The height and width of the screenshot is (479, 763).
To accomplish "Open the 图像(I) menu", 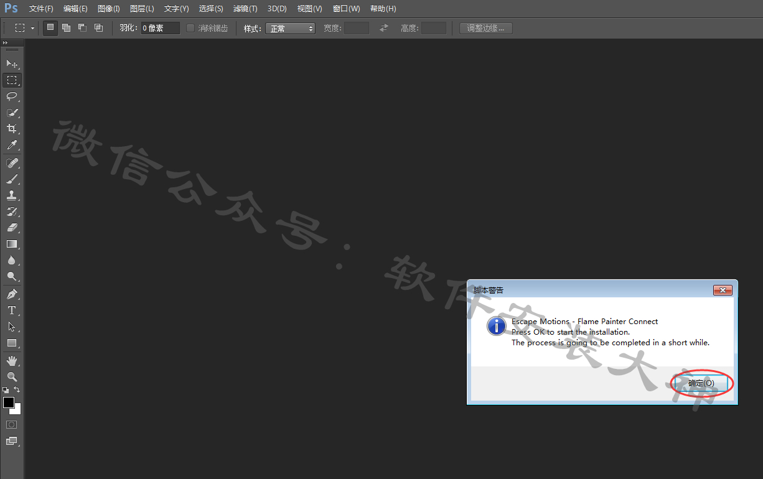I will click(x=109, y=9).
